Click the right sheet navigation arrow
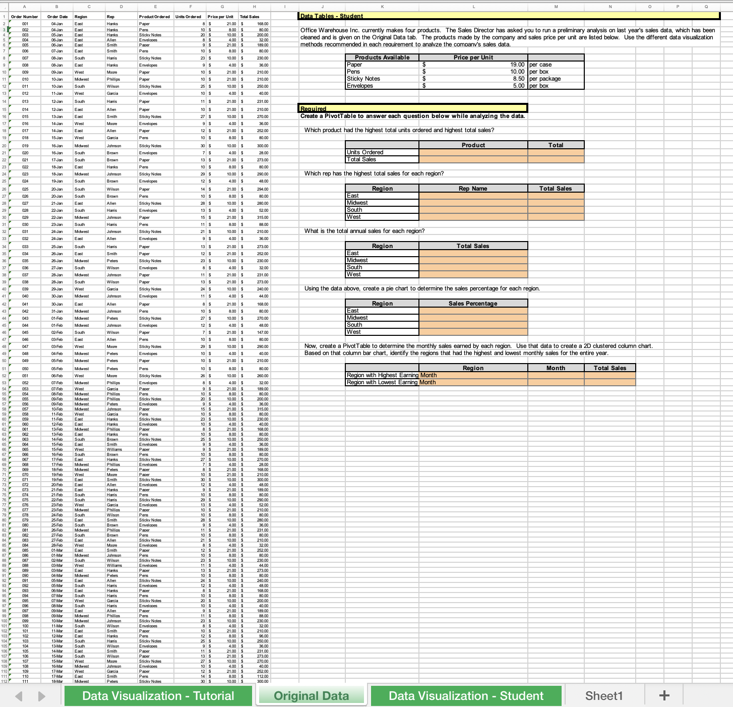The image size is (733, 707). [41, 696]
